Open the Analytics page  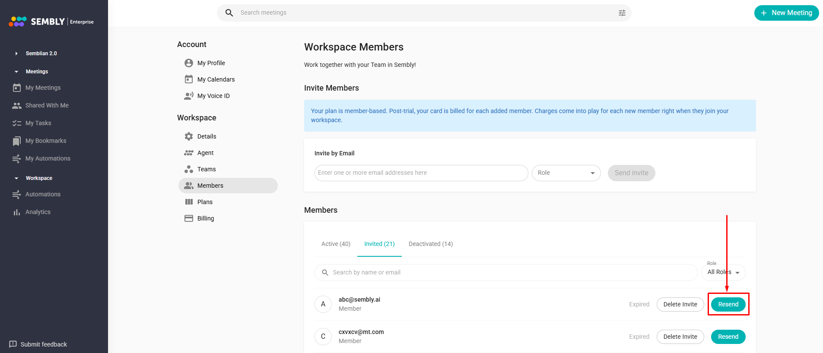38,212
